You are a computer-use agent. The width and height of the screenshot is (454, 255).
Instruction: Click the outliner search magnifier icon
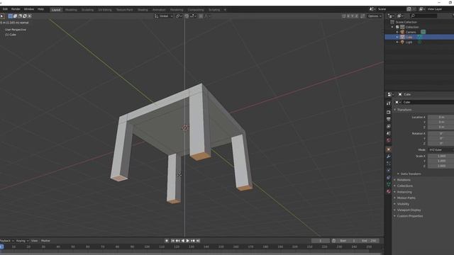(x=413, y=16)
